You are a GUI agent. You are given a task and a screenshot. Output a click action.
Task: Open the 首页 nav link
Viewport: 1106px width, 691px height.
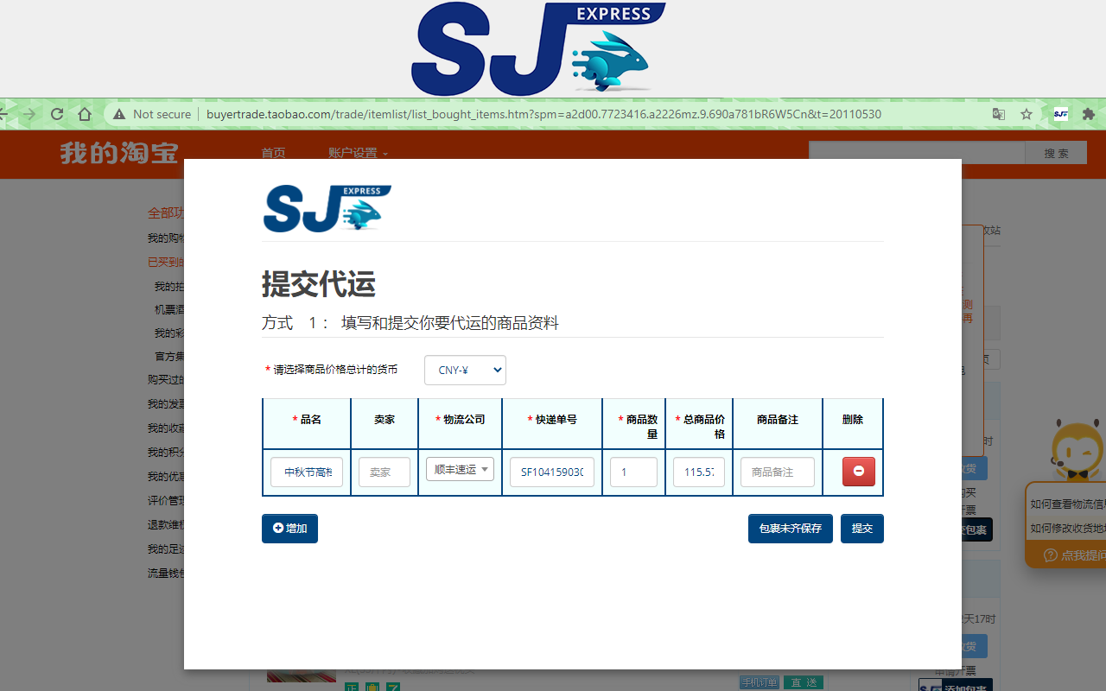tap(274, 153)
